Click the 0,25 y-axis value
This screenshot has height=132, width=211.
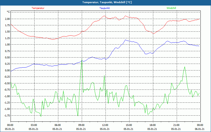coord(8,64)
